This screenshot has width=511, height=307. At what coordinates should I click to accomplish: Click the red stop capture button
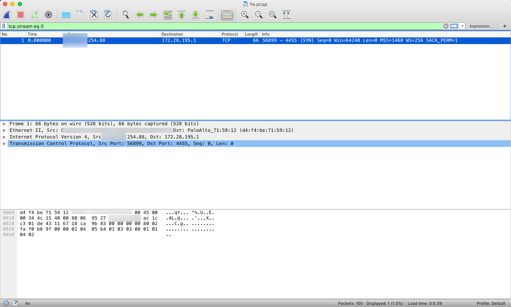point(21,15)
